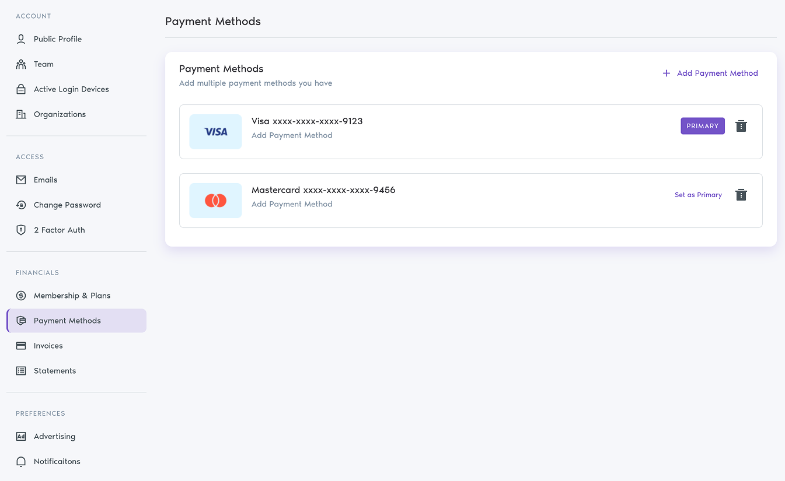The image size is (785, 481).
Task: Click the PRIMARY badge on the Visa card
Action: tap(702, 126)
